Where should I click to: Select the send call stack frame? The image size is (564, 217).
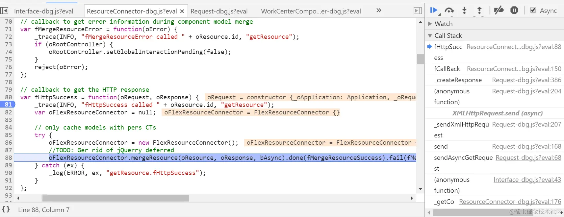[x=495, y=146]
